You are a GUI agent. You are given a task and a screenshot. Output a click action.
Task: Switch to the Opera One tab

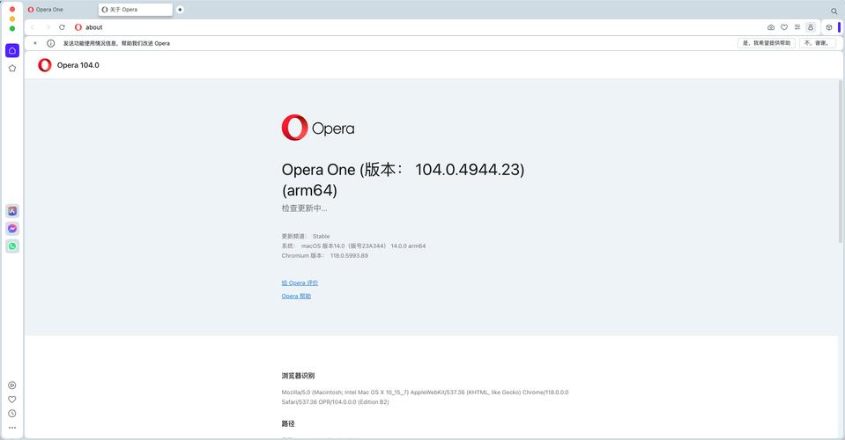(x=61, y=10)
